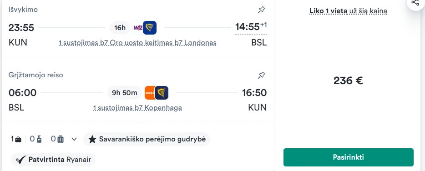
Task: Click the Ryanair logo on return flight
Action: [162, 93]
